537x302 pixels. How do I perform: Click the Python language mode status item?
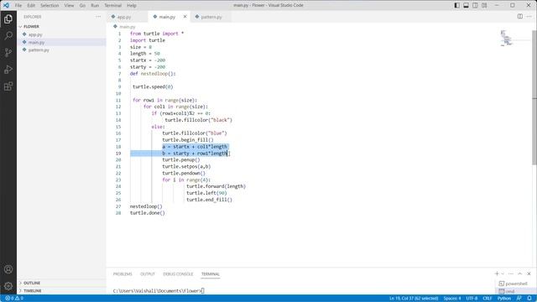click(x=504, y=299)
